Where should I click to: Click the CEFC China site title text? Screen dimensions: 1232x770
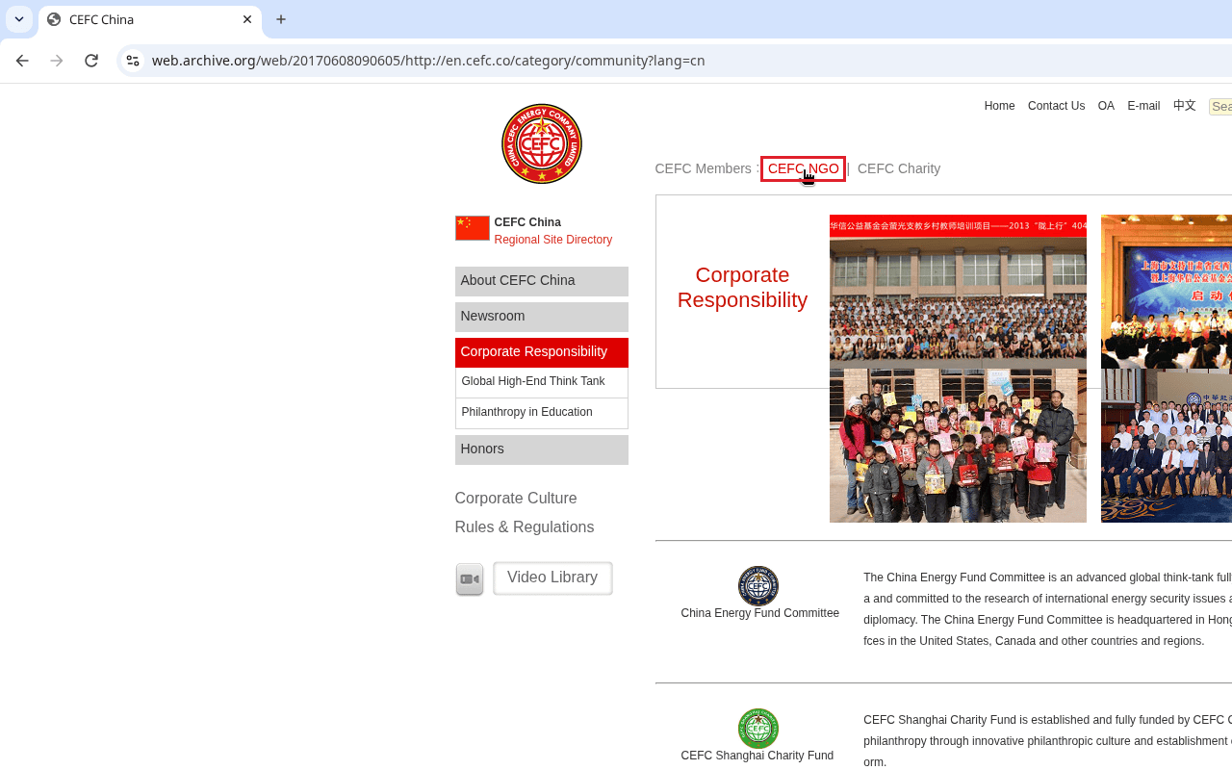(527, 222)
